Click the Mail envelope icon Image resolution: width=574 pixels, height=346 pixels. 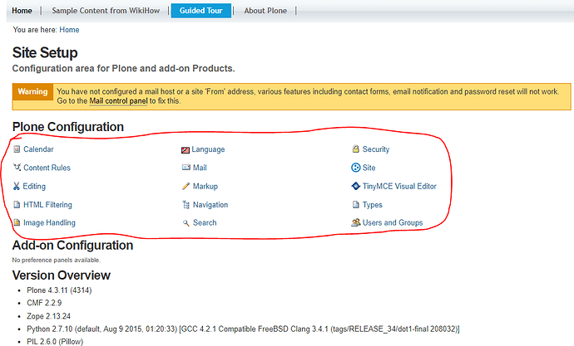point(186,168)
